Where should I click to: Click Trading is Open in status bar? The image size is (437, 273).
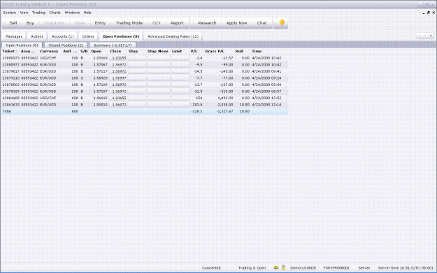252,267
